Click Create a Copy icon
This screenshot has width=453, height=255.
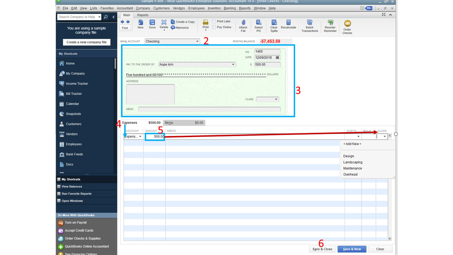click(183, 22)
